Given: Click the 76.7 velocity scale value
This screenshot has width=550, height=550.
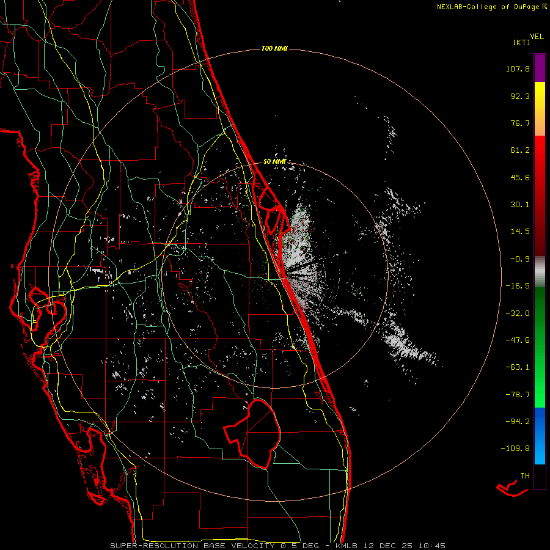Looking at the screenshot, I should pos(520,123).
